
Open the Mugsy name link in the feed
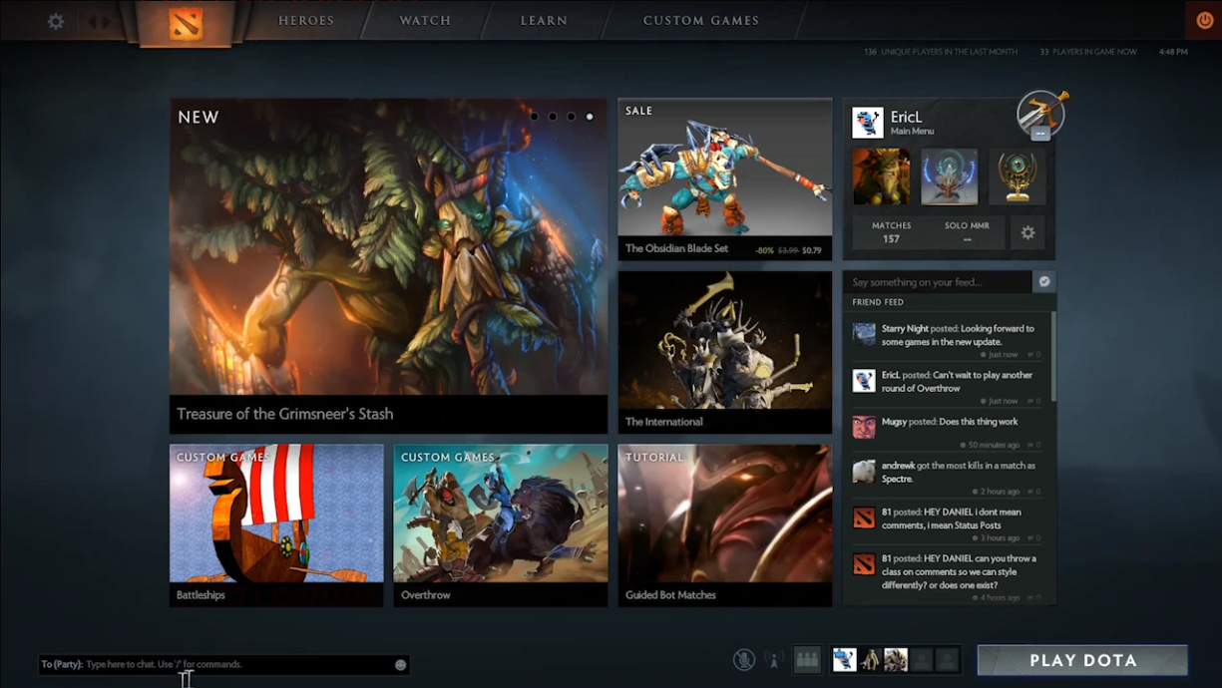click(895, 422)
